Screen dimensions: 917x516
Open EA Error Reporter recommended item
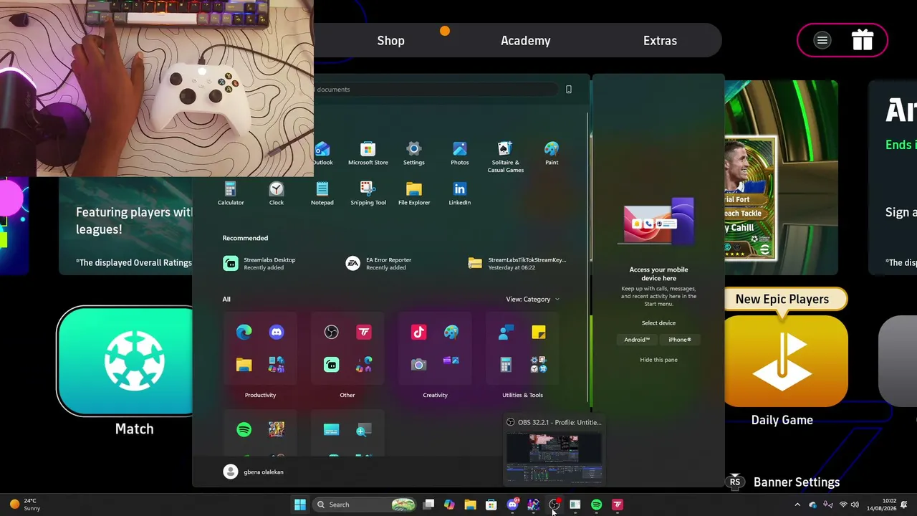pyautogui.click(x=379, y=264)
